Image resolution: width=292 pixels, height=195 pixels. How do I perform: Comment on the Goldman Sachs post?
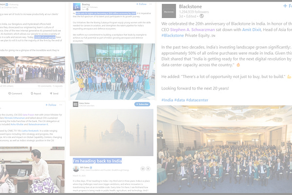[x=15, y=94]
